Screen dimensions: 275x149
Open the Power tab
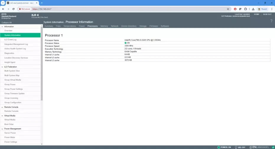pyautogui.click(x=82, y=26)
